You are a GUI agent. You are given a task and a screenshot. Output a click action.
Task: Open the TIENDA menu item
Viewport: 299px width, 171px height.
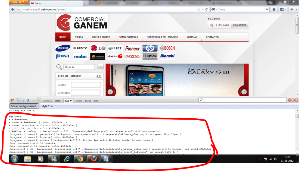[79, 37]
